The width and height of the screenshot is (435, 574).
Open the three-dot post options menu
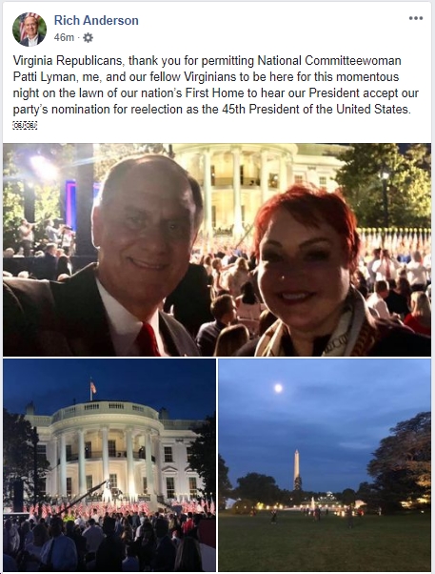coord(416,18)
